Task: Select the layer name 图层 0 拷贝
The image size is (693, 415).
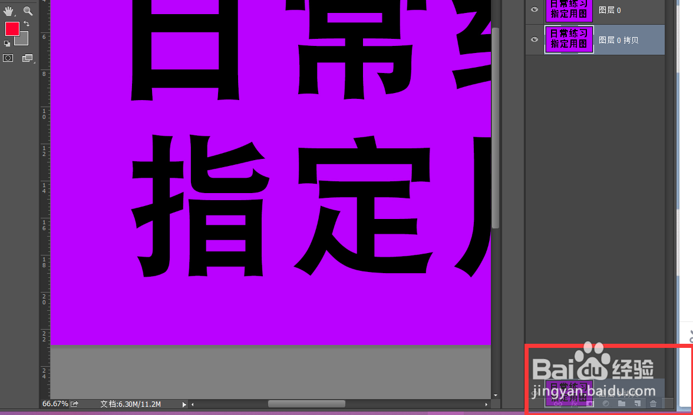Action: pos(618,40)
